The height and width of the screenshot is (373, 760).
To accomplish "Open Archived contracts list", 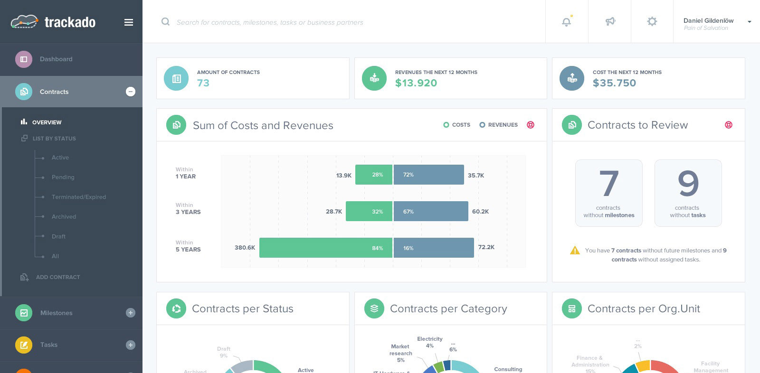I will point(64,217).
